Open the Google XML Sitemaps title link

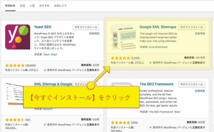click(158, 27)
